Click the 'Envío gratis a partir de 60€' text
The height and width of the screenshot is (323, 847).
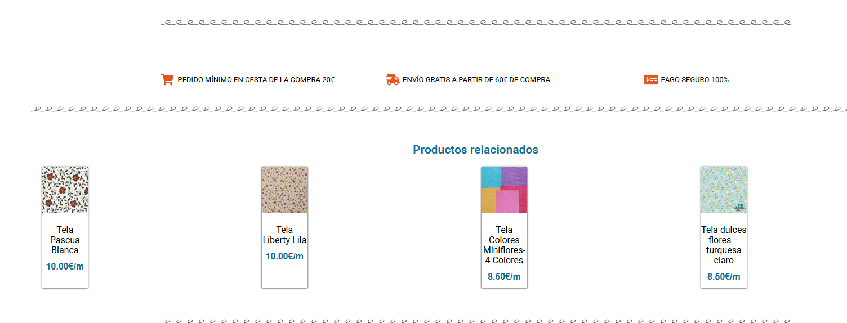[x=476, y=80]
